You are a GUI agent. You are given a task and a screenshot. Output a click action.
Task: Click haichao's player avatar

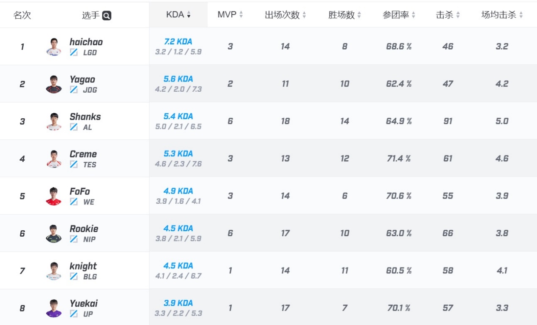(x=54, y=47)
